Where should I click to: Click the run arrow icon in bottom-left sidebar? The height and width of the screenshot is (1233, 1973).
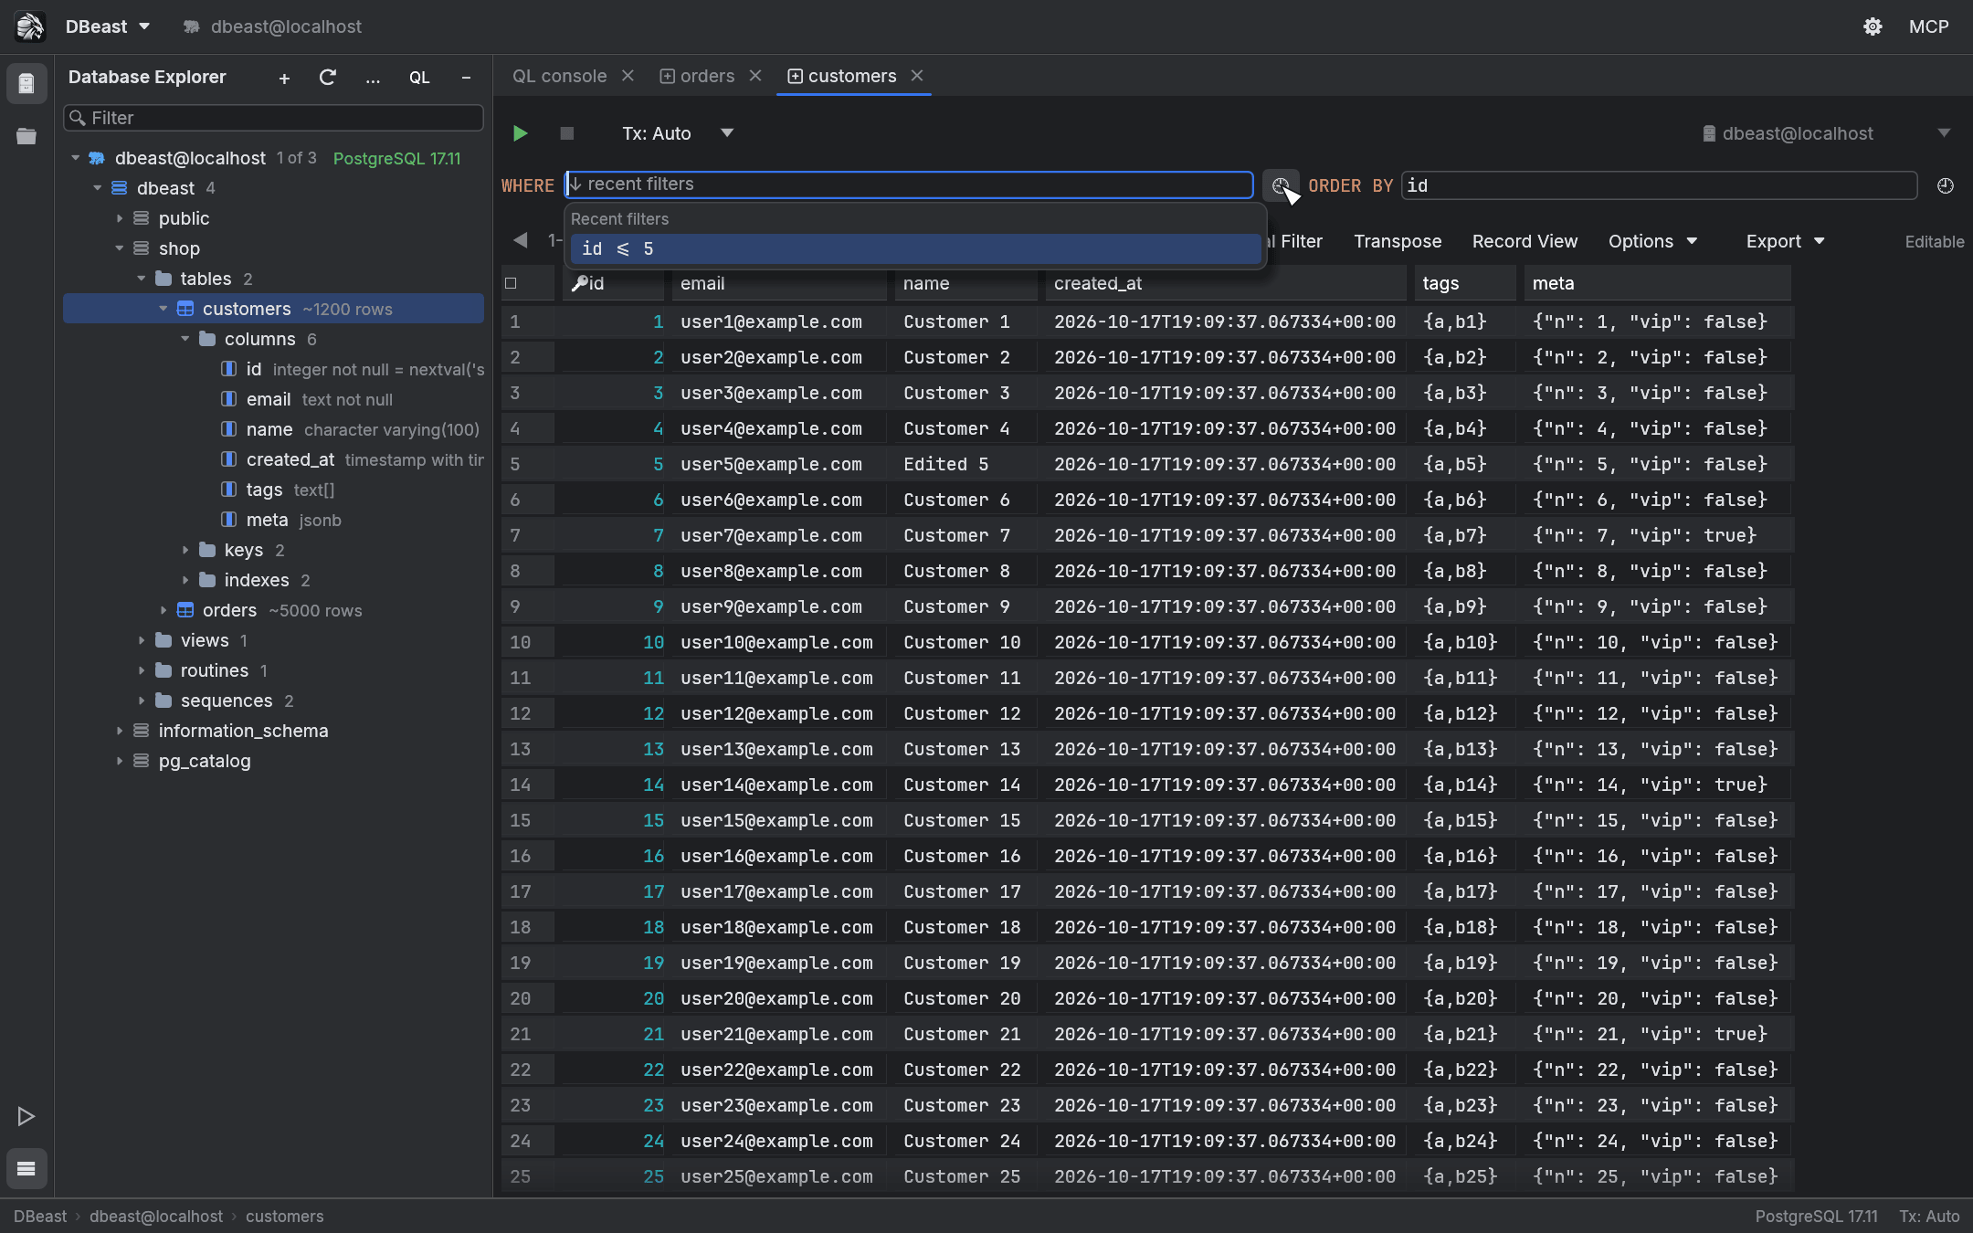pos(26,1116)
